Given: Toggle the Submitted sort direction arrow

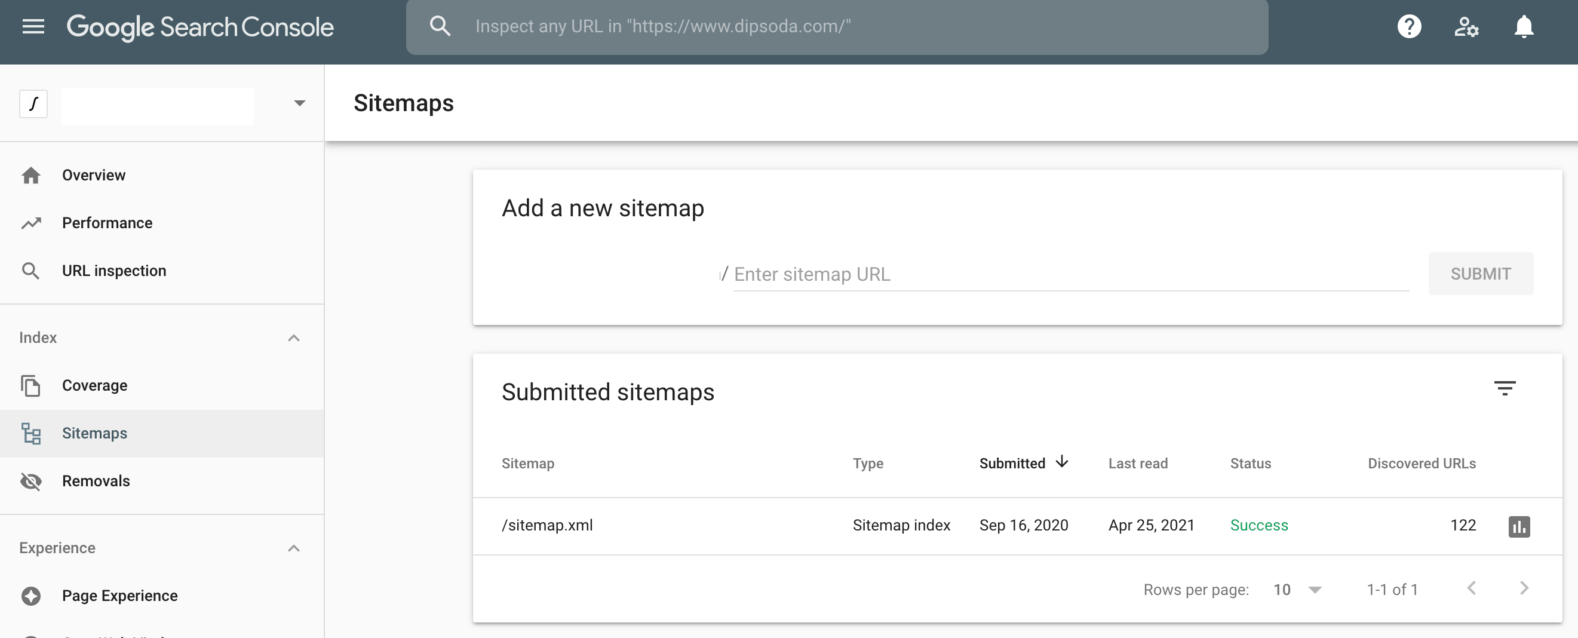Looking at the screenshot, I should pos(1062,462).
